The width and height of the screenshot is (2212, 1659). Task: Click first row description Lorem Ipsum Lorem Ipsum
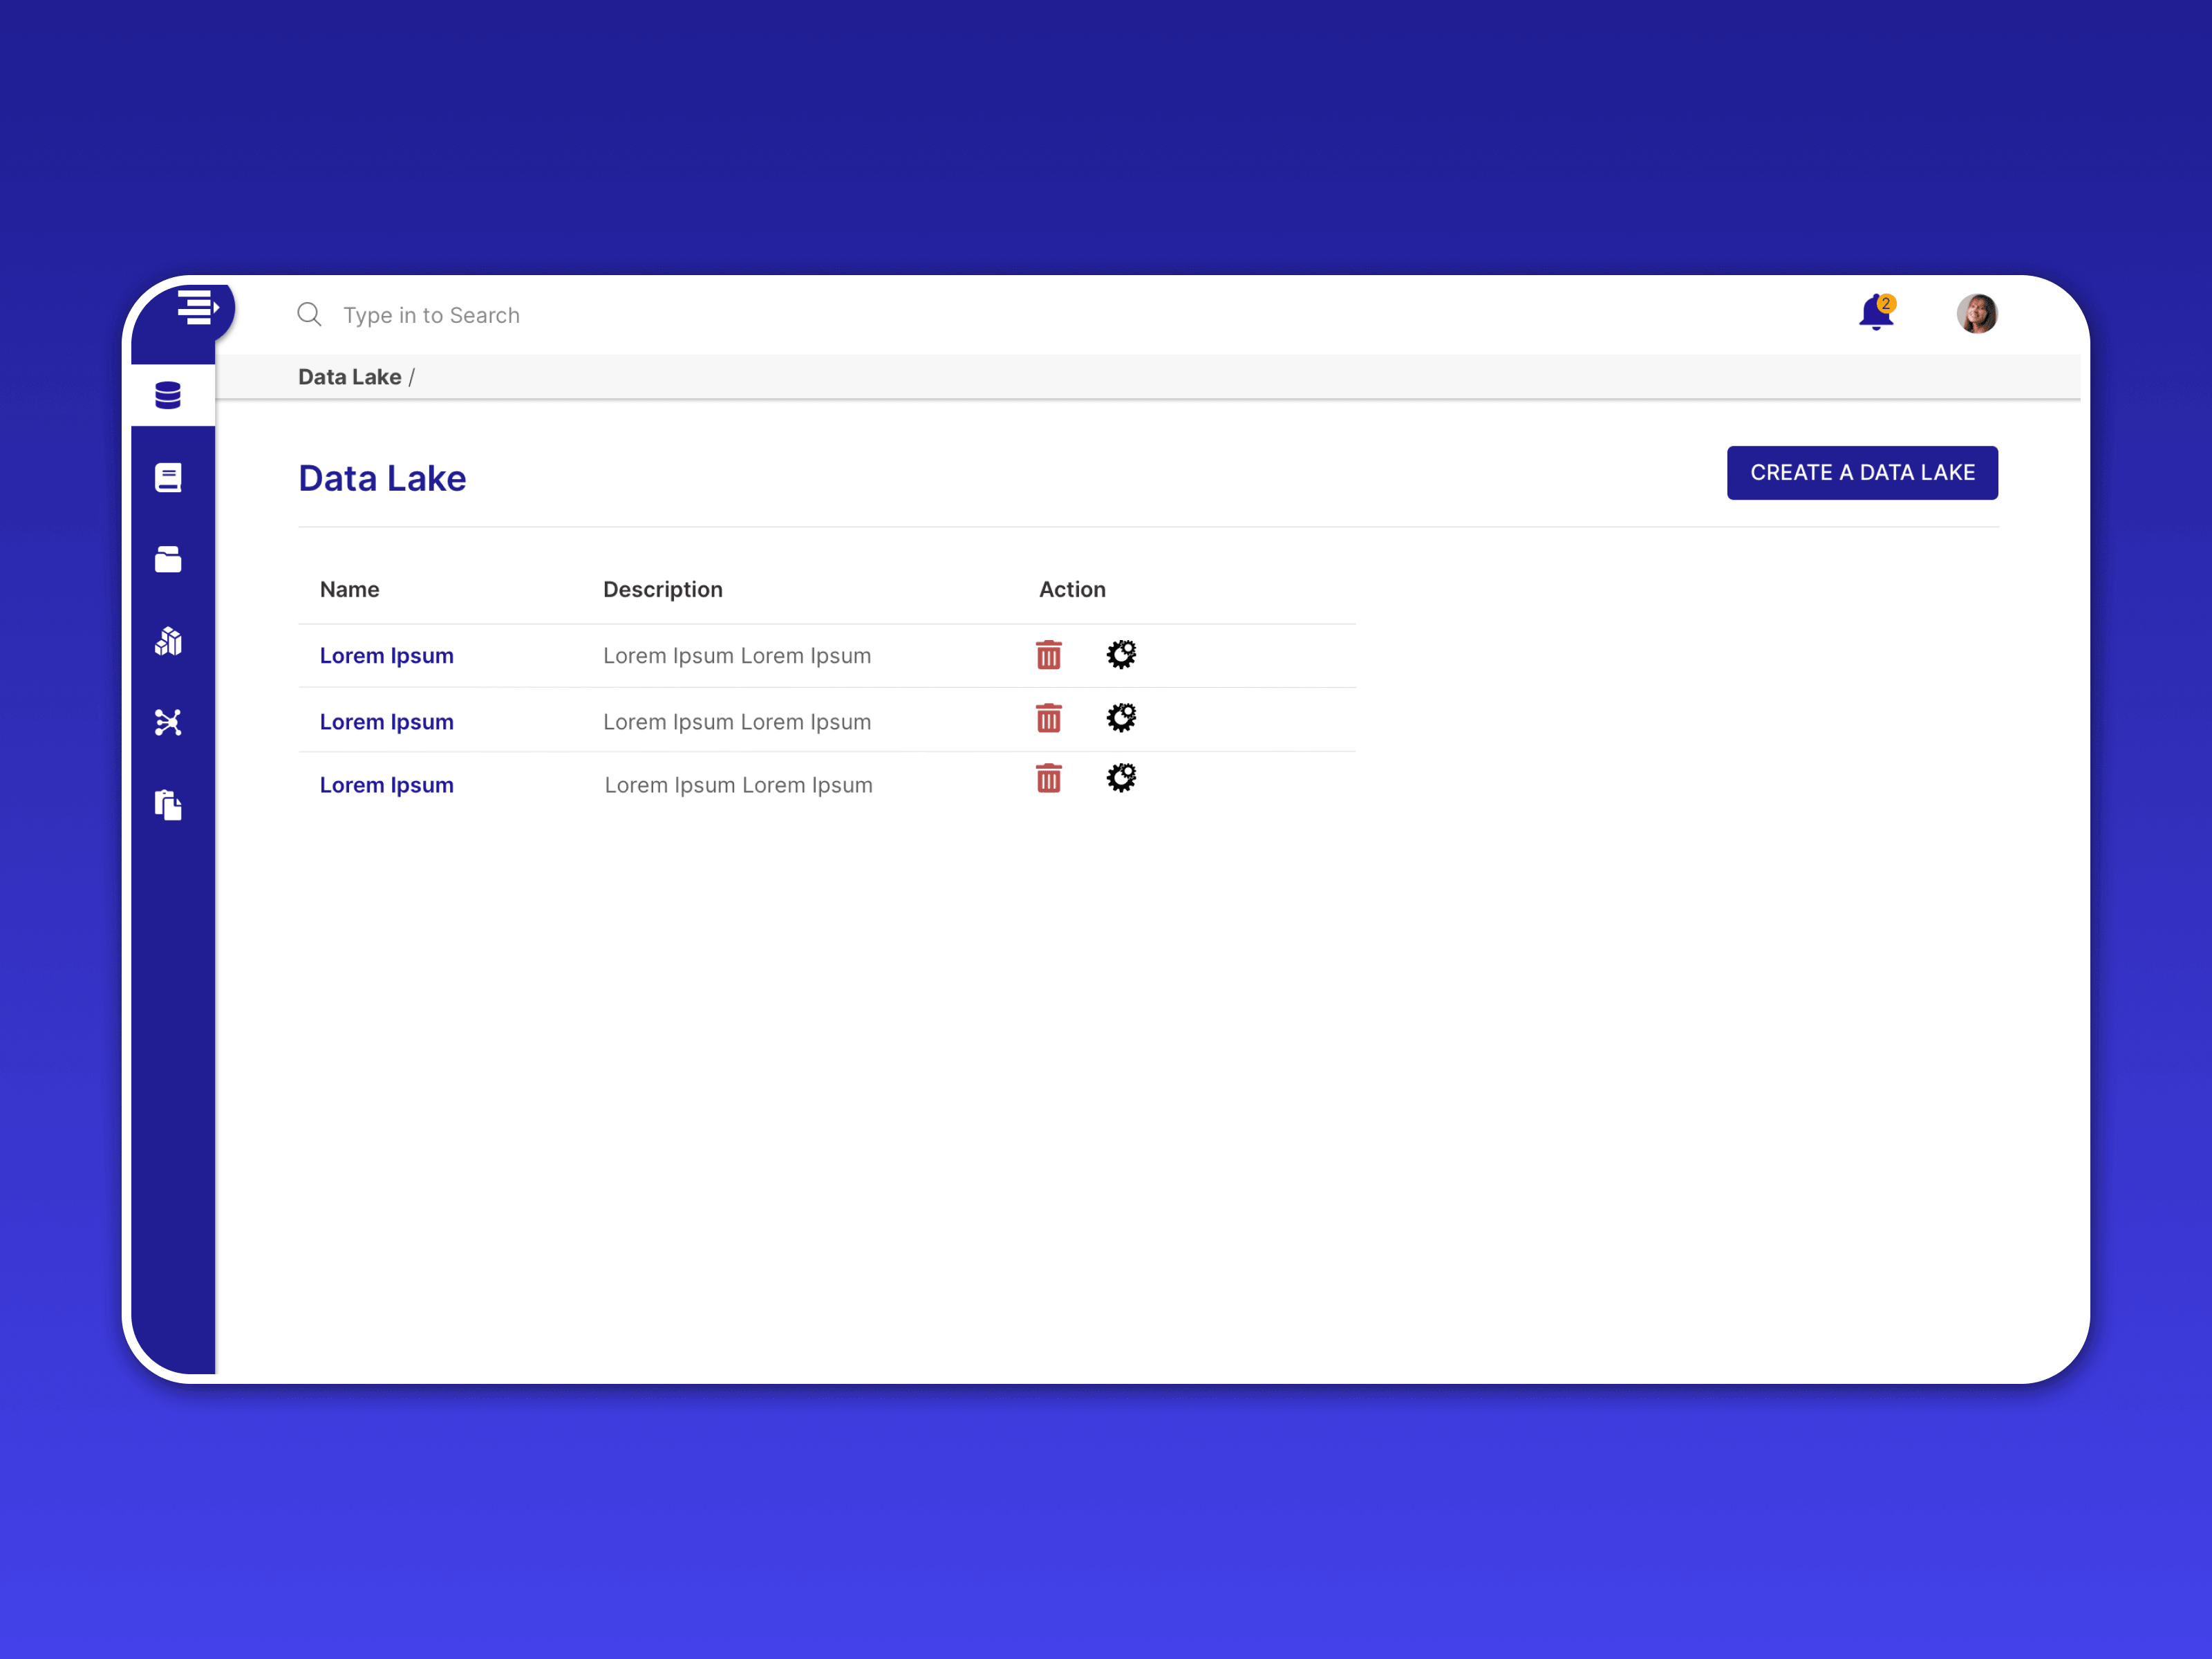737,656
